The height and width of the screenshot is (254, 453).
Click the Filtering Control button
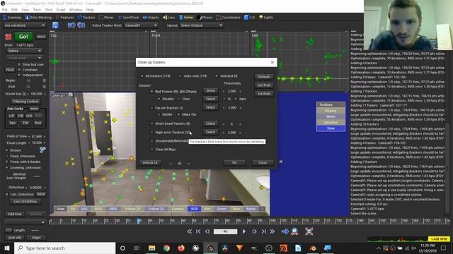[25, 102]
